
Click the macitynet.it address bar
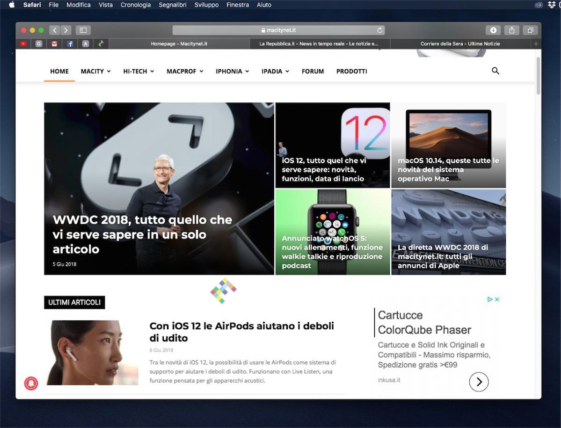279,30
